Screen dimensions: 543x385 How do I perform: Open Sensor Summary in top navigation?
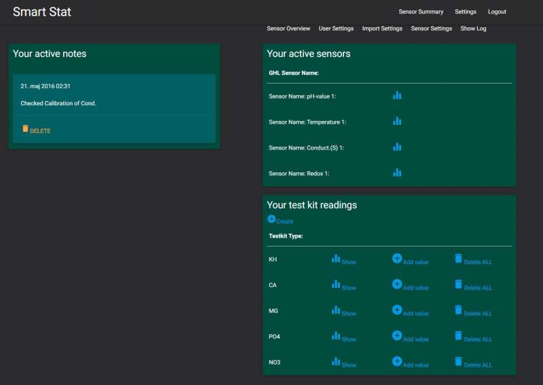[x=421, y=12]
